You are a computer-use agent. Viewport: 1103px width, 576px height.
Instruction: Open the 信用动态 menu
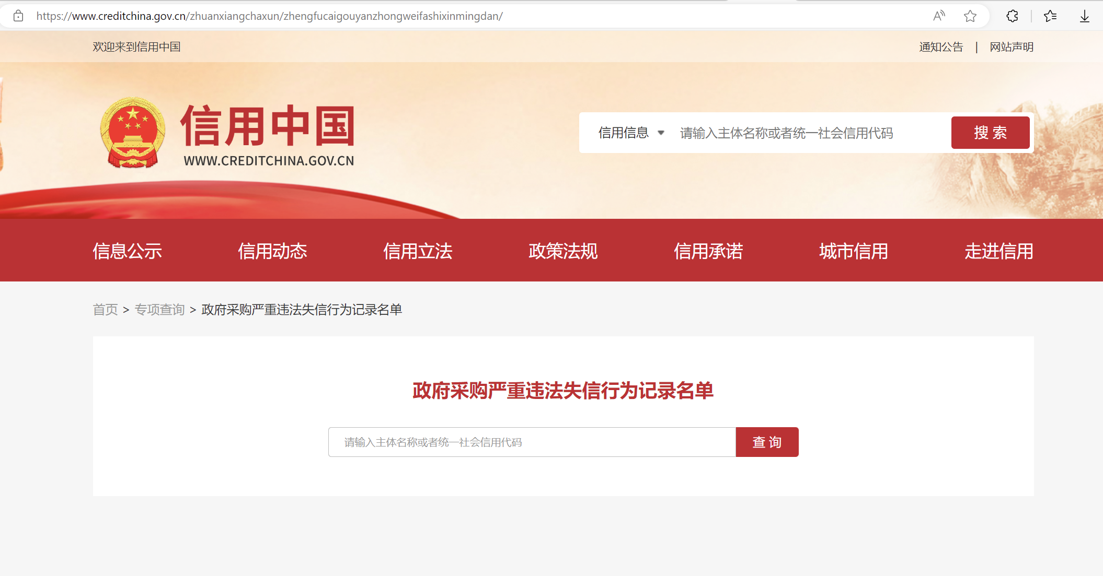(272, 251)
